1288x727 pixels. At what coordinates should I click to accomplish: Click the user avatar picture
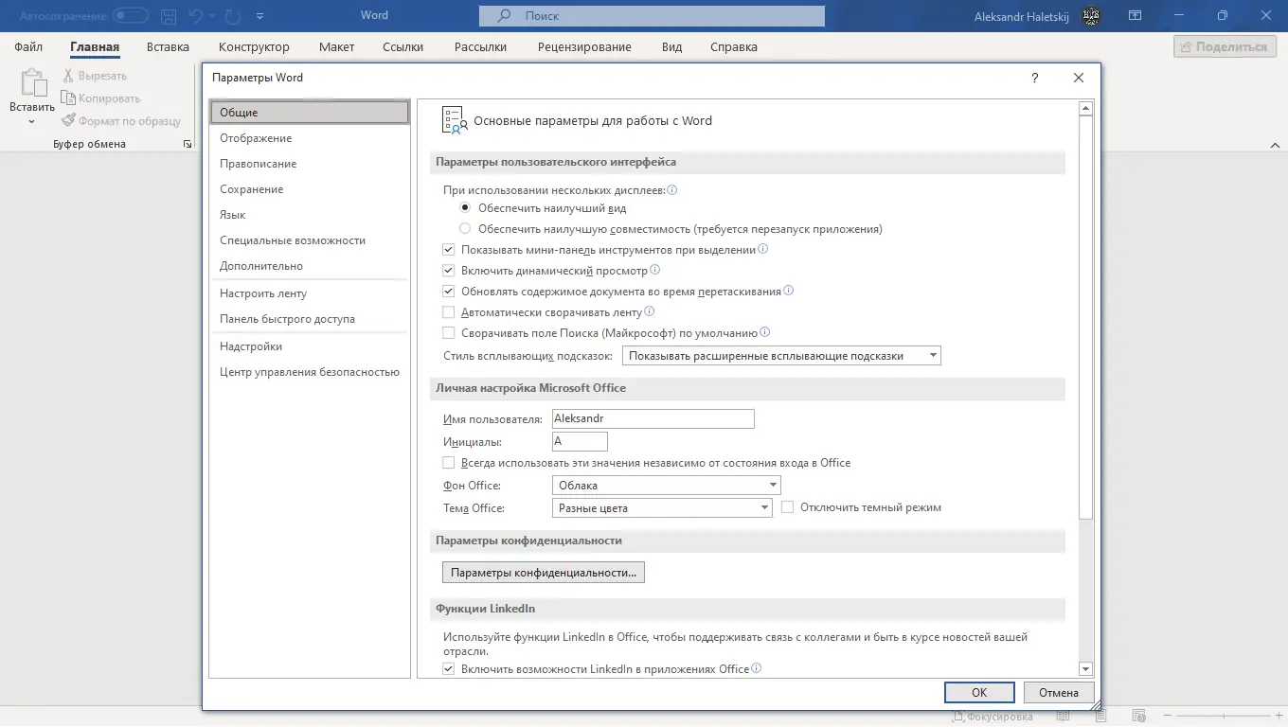1092,16
